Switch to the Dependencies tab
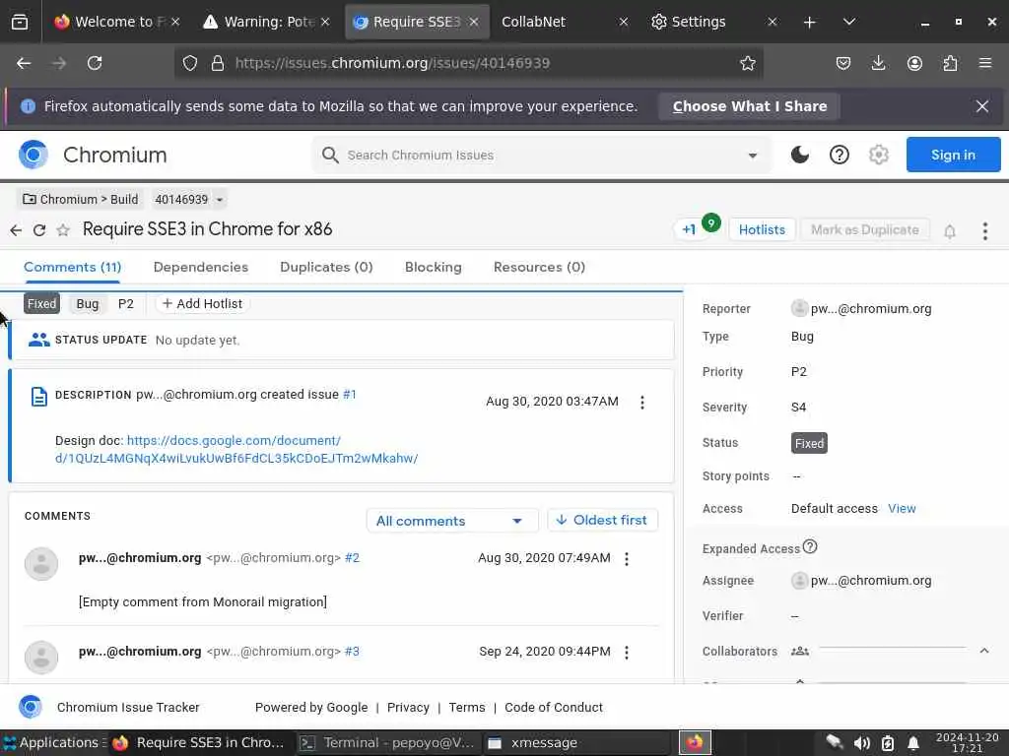The image size is (1009, 756). tap(201, 267)
